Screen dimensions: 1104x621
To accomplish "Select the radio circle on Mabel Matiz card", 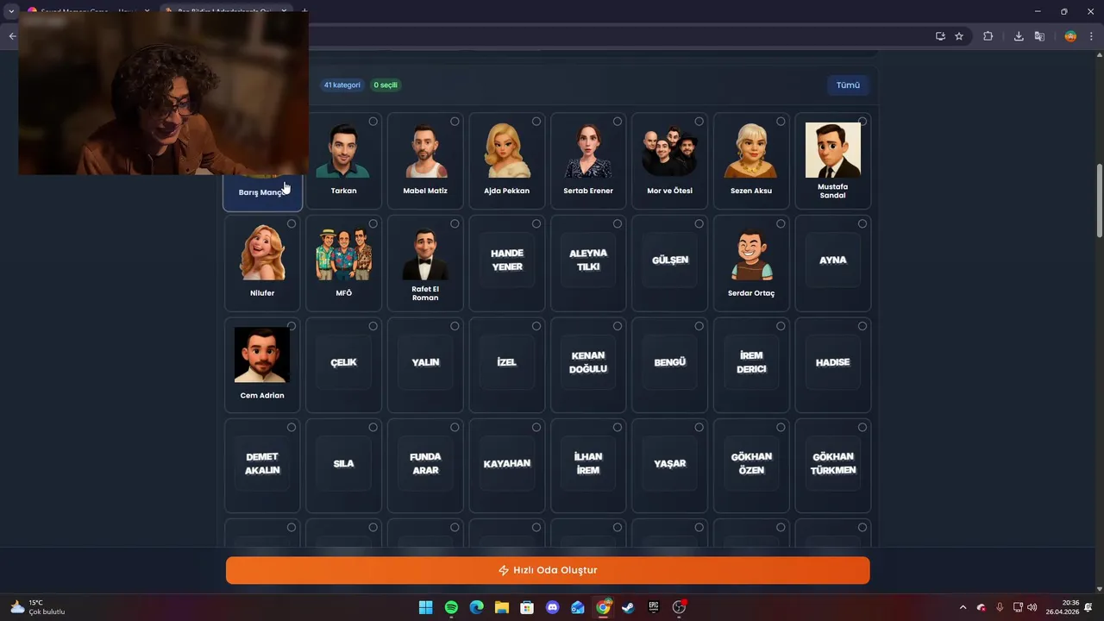I will pos(455,122).
